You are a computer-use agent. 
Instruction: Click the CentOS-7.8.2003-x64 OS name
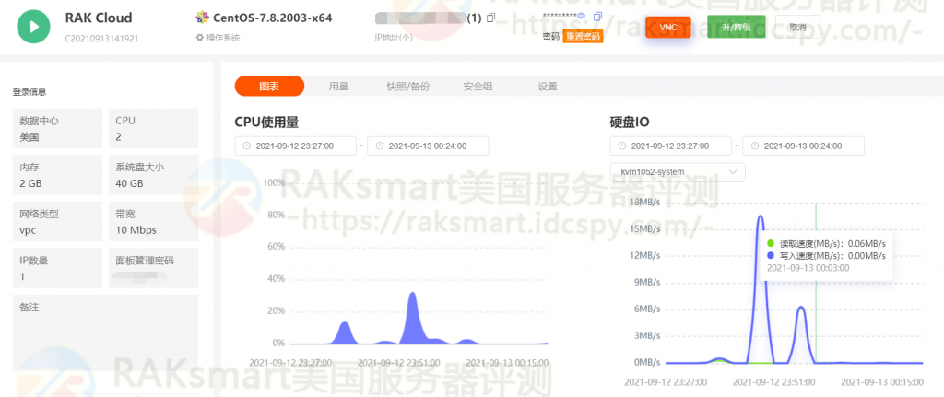273,18
